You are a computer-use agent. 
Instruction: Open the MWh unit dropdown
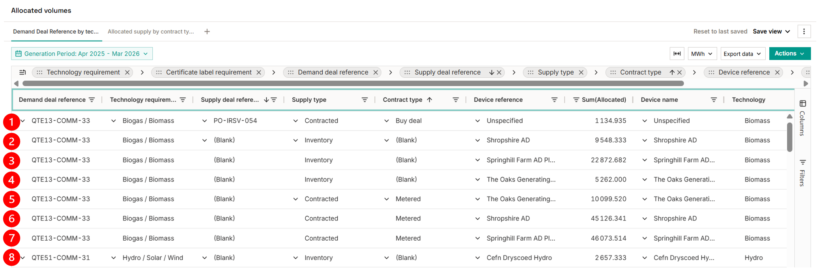(702, 54)
